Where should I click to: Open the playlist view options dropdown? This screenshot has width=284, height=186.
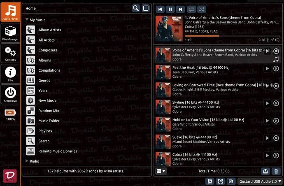point(161,171)
